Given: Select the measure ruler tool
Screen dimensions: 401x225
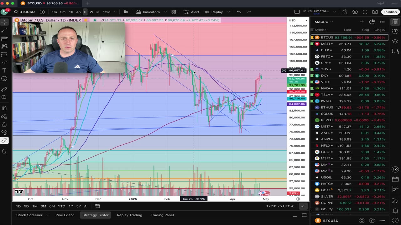Looking at the screenshot, I should click(x=4, y=89).
